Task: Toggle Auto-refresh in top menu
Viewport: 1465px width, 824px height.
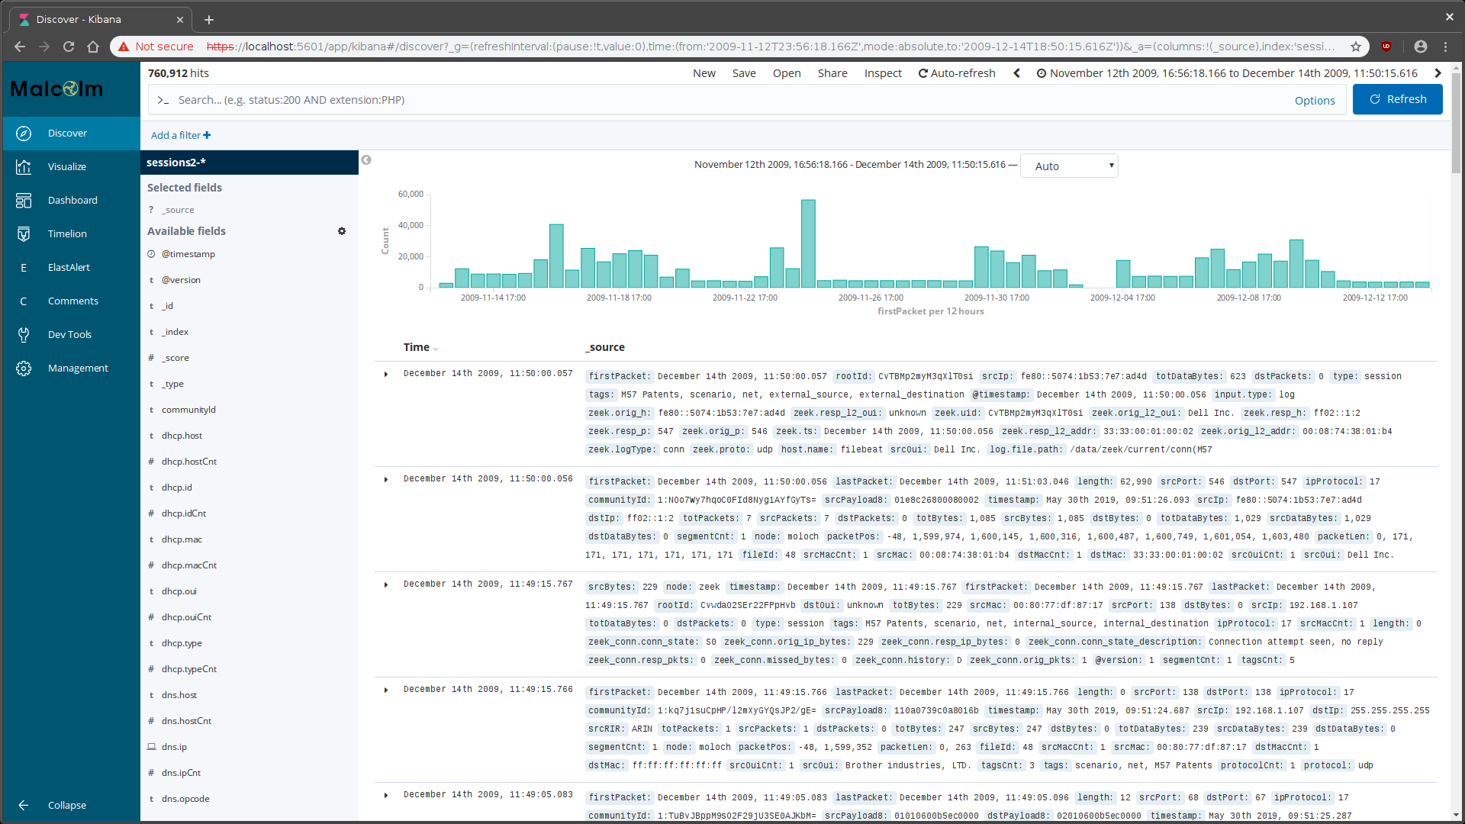Action: pyautogui.click(x=957, y=73)
